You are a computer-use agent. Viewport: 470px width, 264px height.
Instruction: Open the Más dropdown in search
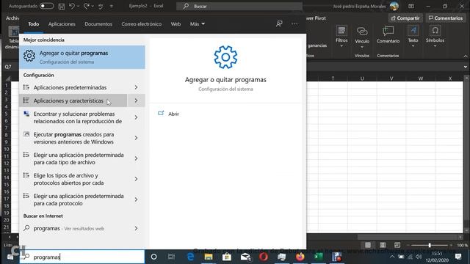[x=198, y=24]
